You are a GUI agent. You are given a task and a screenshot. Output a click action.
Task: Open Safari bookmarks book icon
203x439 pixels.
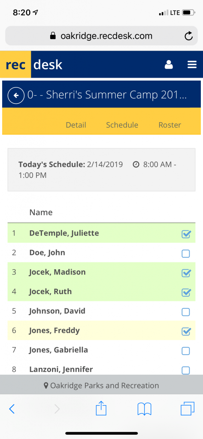click(x=144, y=409)
